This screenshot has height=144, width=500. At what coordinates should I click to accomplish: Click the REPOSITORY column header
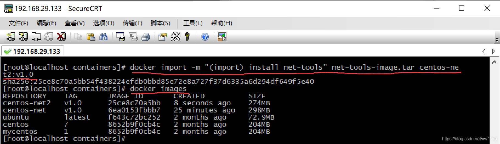[25, 96]
